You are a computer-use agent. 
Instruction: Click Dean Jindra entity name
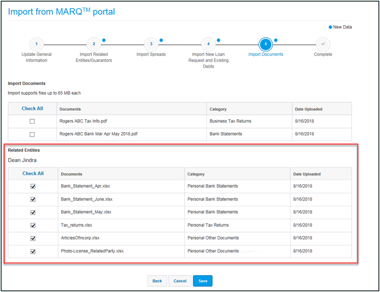pyautogui.click(x=22, y=160)
